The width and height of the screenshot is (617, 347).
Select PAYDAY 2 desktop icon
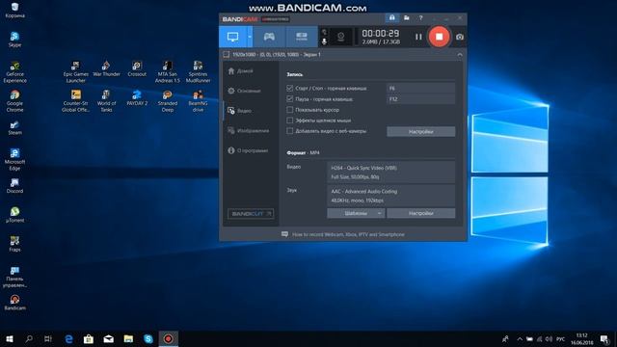[137, 98]
